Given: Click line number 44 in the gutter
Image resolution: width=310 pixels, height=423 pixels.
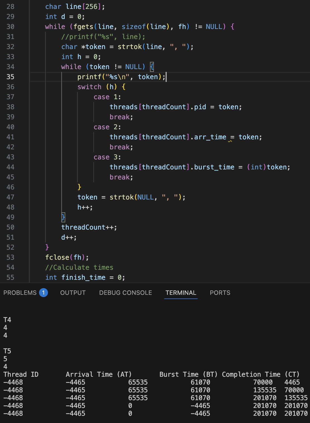Looking at the screenshot, I should point(10,167).
